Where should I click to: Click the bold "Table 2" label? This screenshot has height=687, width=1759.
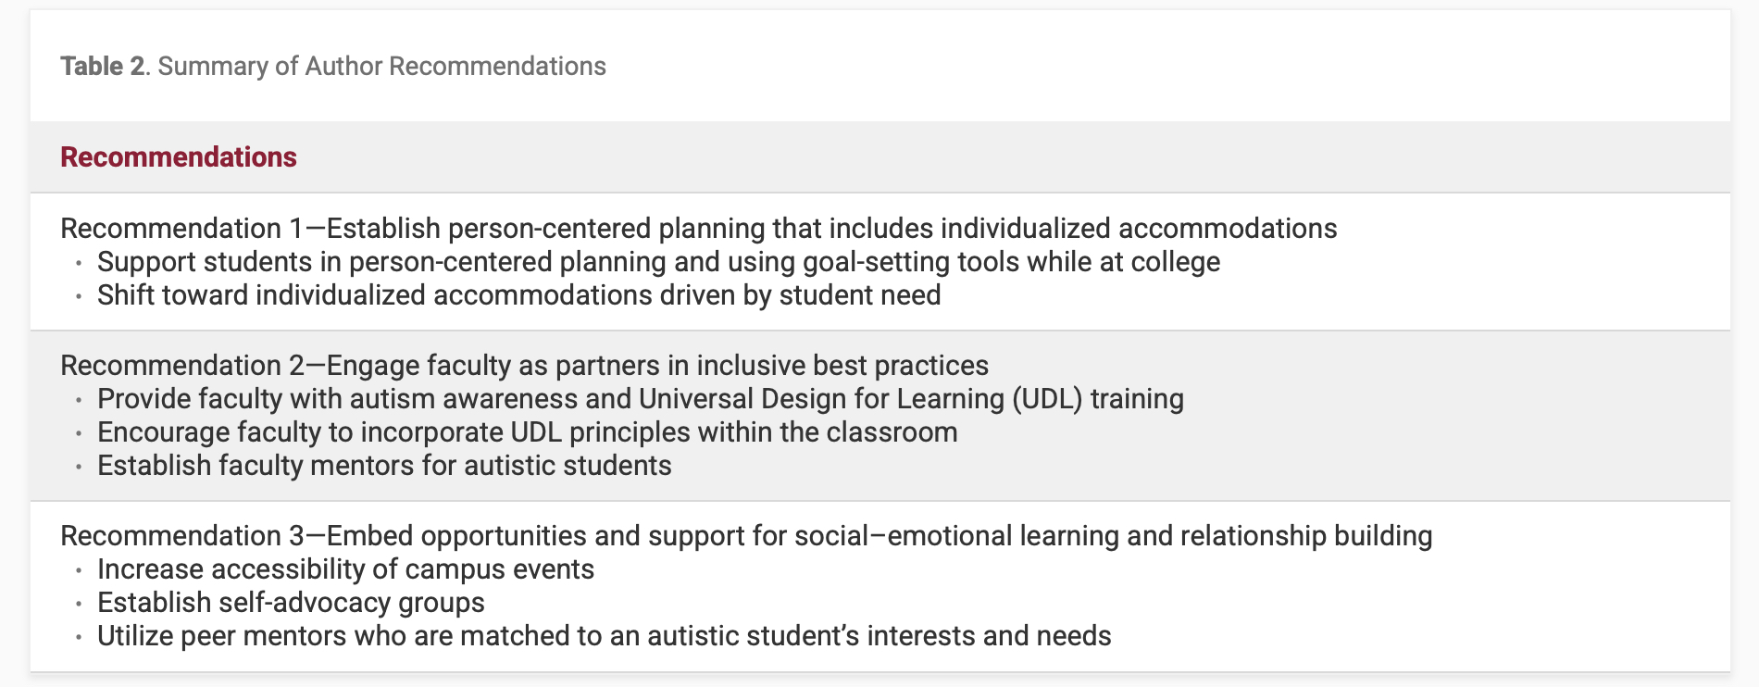point(103,67)
